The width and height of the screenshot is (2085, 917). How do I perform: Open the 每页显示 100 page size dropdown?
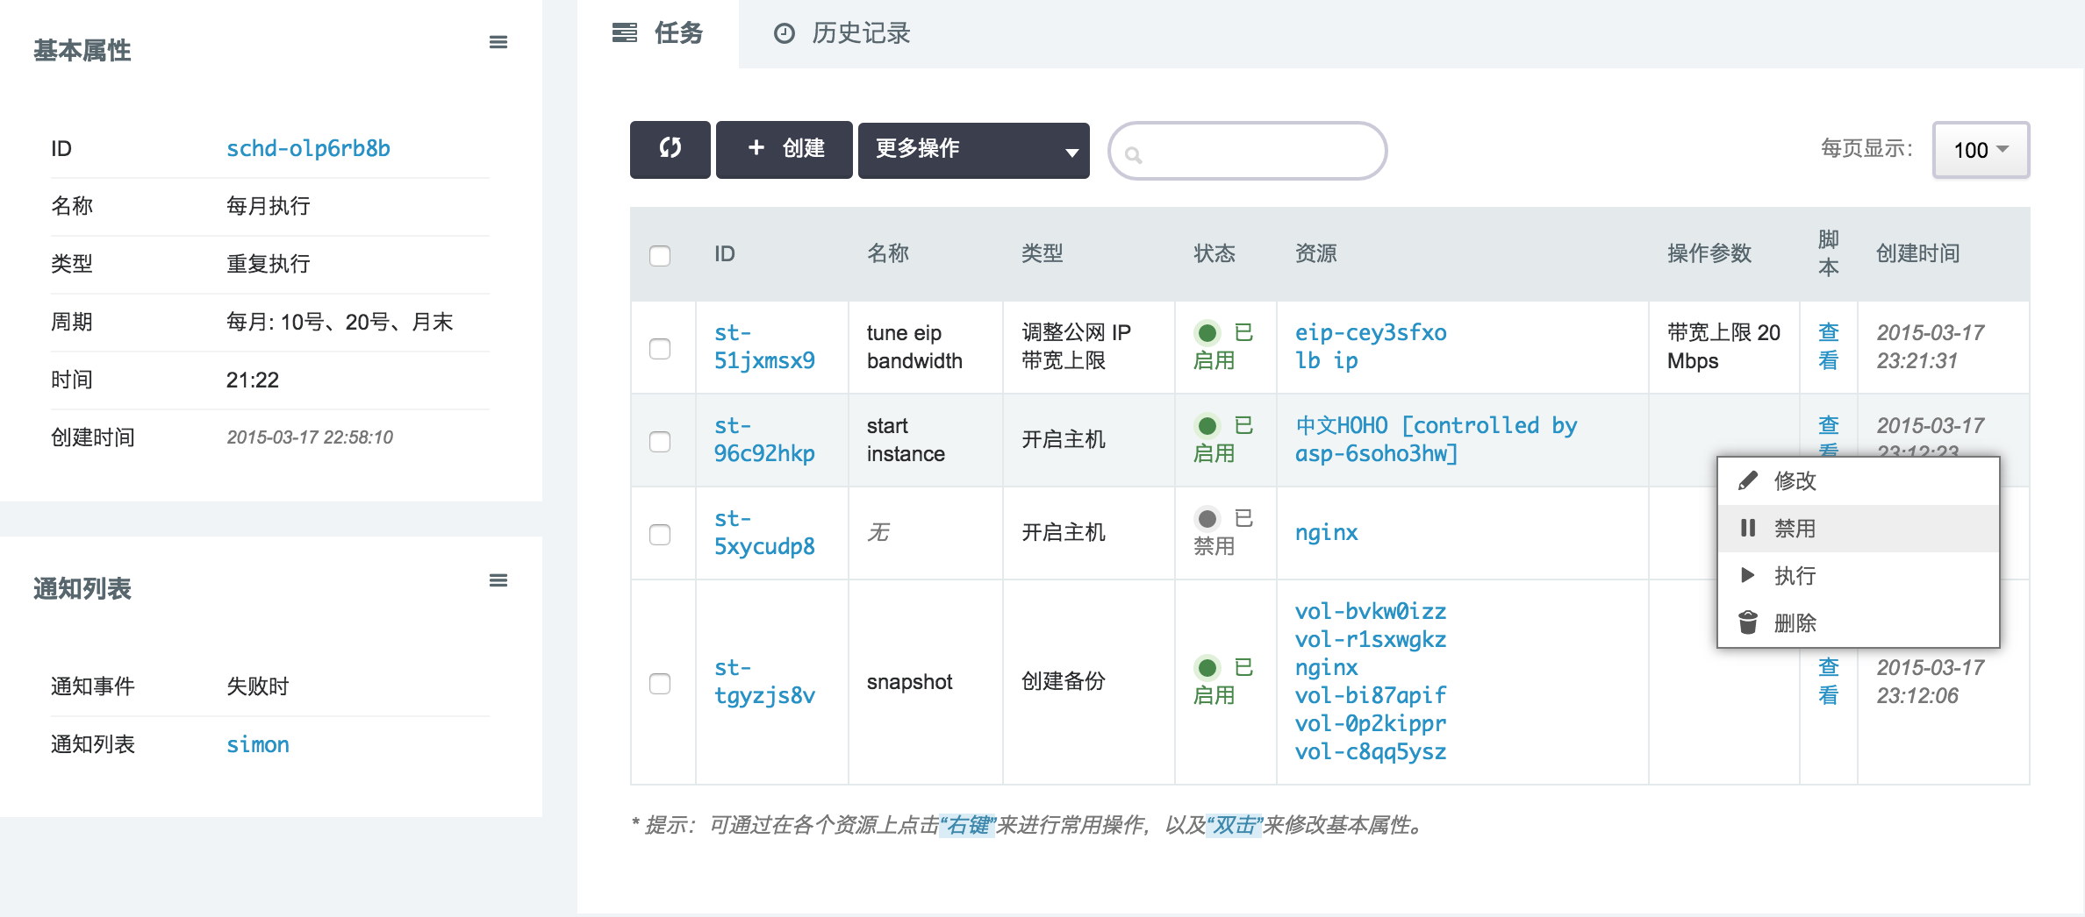coord(1981,150)
